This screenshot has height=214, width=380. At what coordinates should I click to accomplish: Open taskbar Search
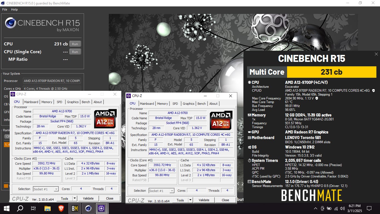click(20, 208)
